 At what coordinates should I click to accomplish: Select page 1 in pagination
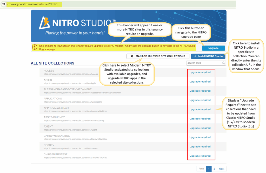(x=209, y=169)
